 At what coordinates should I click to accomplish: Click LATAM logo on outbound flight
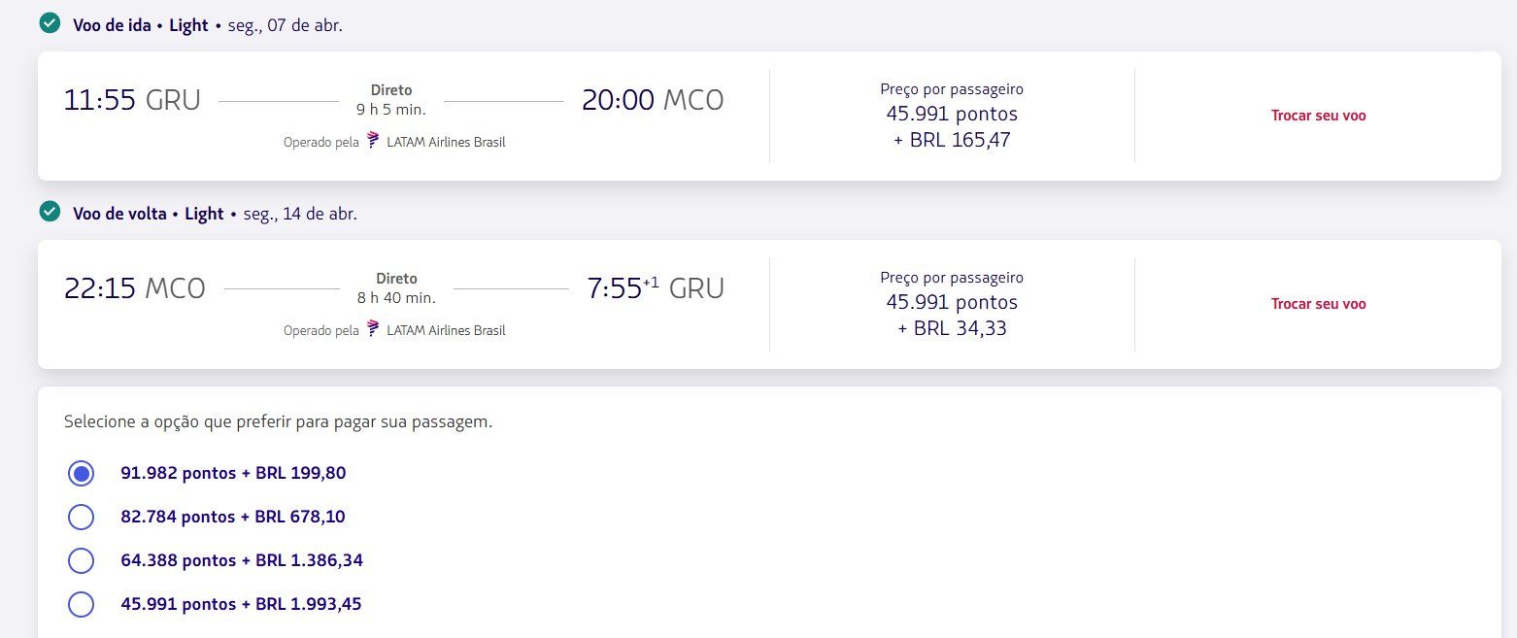374,142
